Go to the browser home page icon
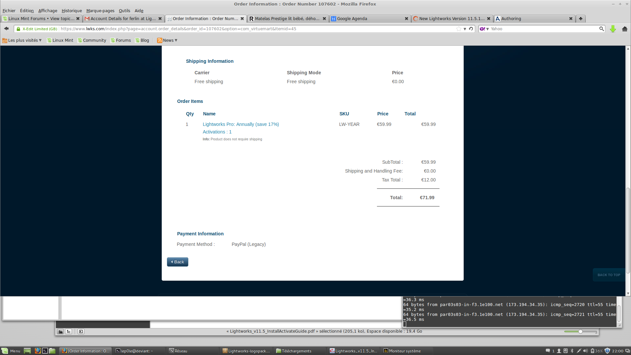Viewport: 631px width, 355px height. (x=624, y=29)
